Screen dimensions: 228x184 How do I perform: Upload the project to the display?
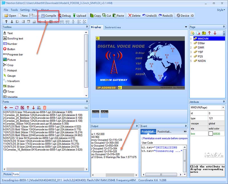[80, 16]
